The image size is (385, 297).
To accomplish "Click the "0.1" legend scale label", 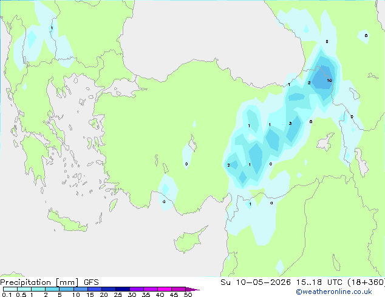I will click(7, 295).
